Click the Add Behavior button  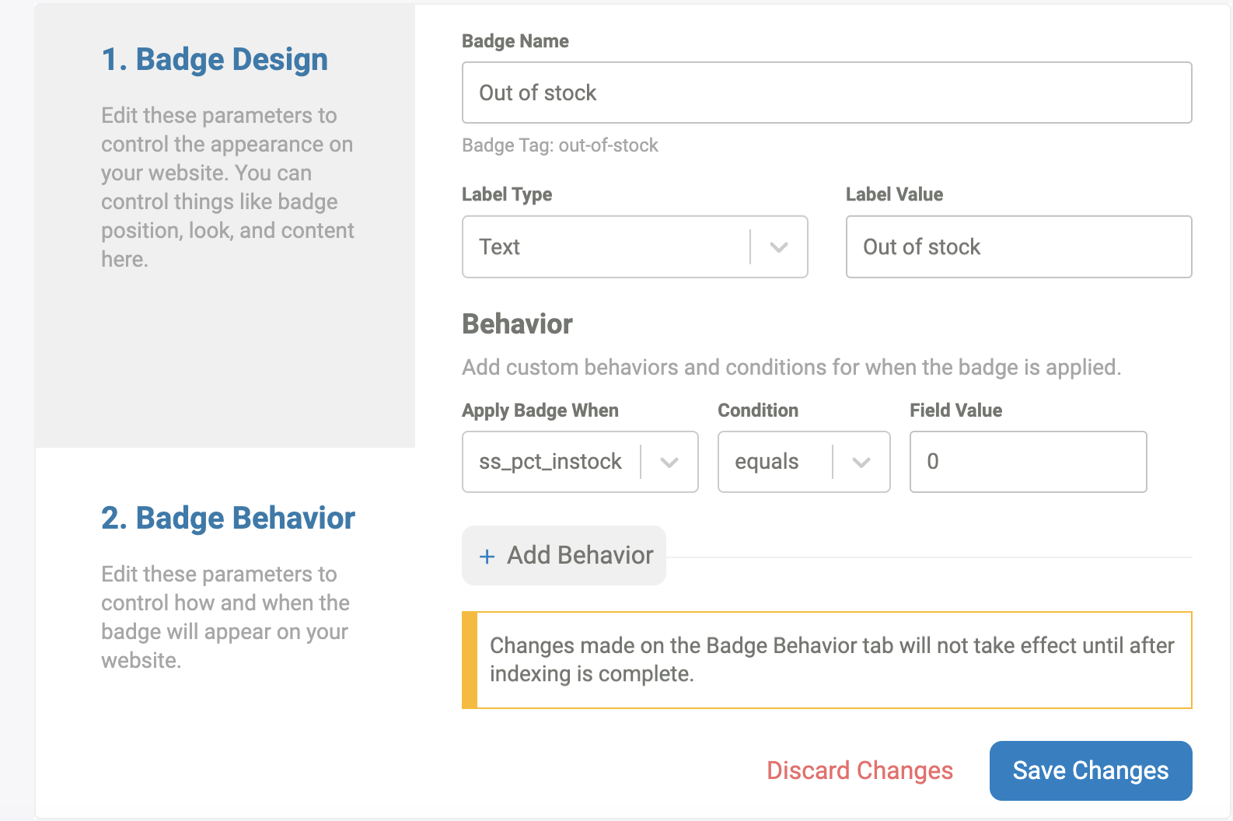click(564, 556)
